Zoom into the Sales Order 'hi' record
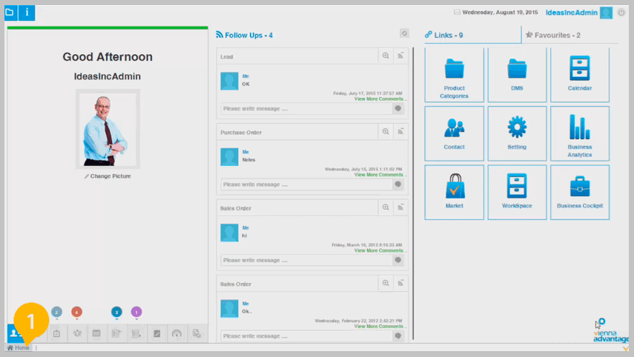The height and width of the screenshot is (357, 634). pyautogui.click(x=386, y=207)
